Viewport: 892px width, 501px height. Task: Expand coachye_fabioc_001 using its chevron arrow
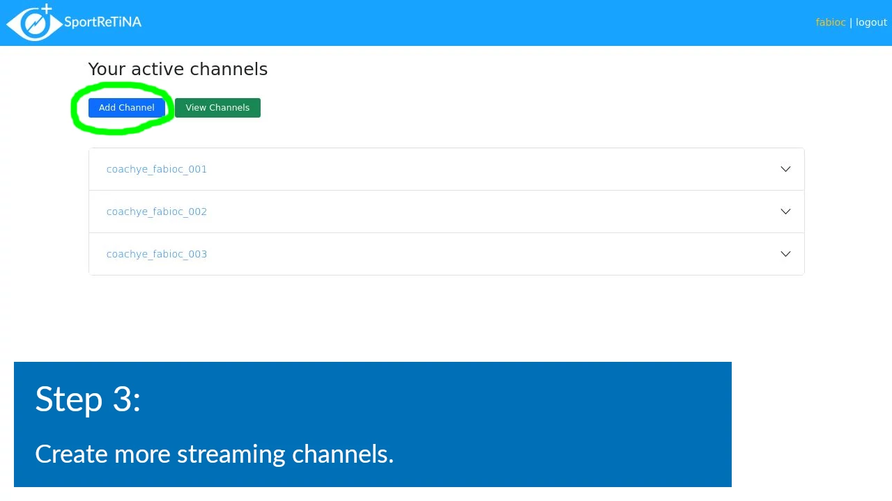785,169
